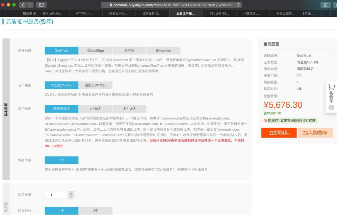Select the GeoTrust brand option
The image size is (337, 215).
[62, 51]
